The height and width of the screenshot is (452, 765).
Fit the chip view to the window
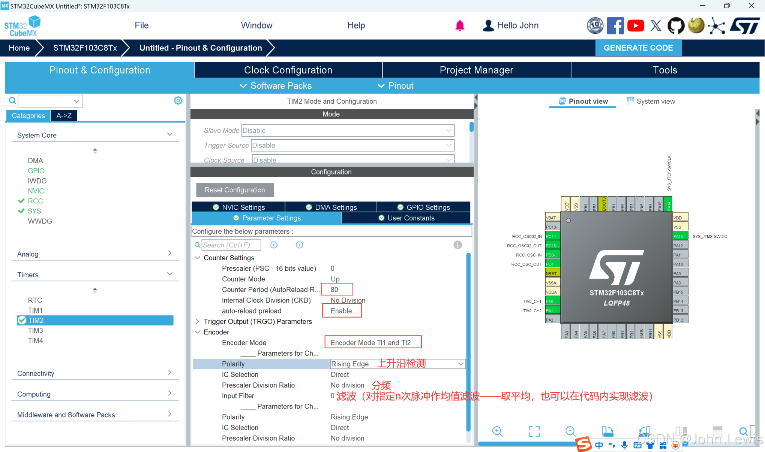[534, 431]
